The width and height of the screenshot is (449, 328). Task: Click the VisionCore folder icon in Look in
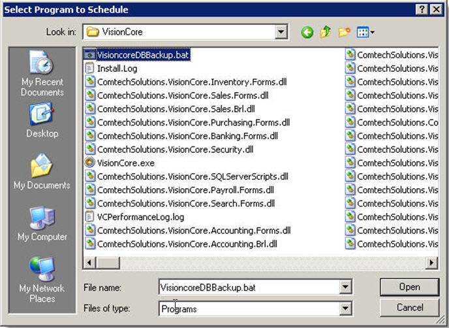click(x=93, y=31)
